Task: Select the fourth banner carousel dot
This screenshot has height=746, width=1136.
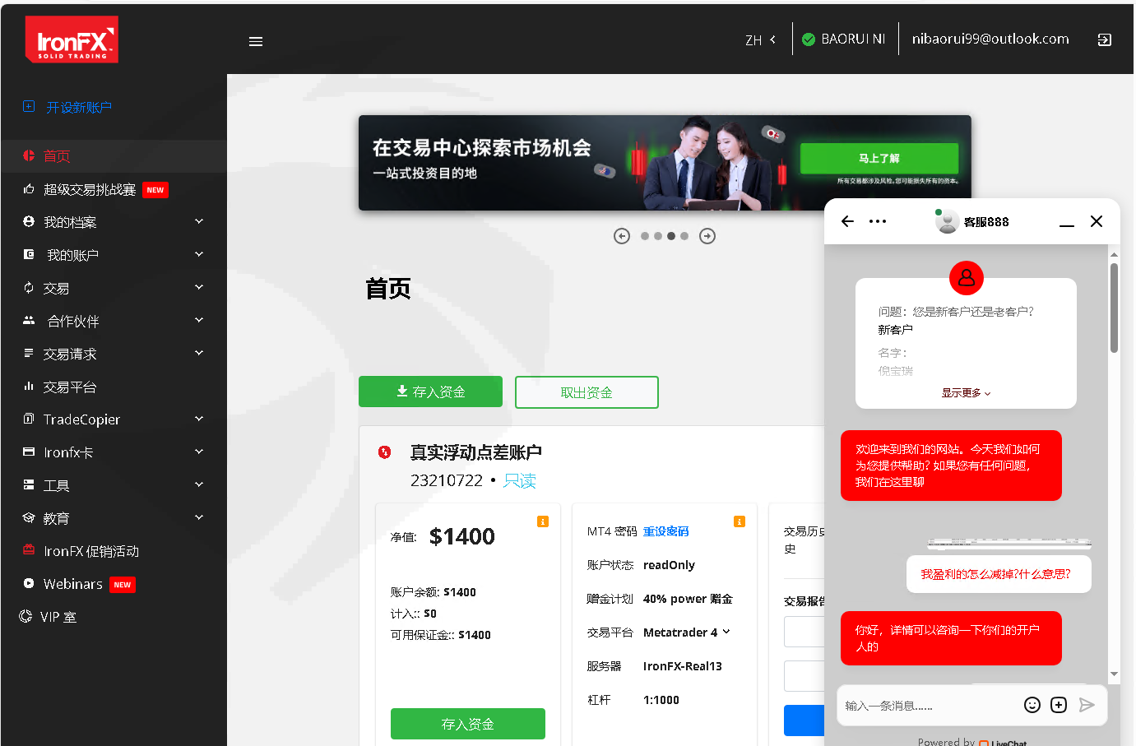Action: click(x=684, y=236)
